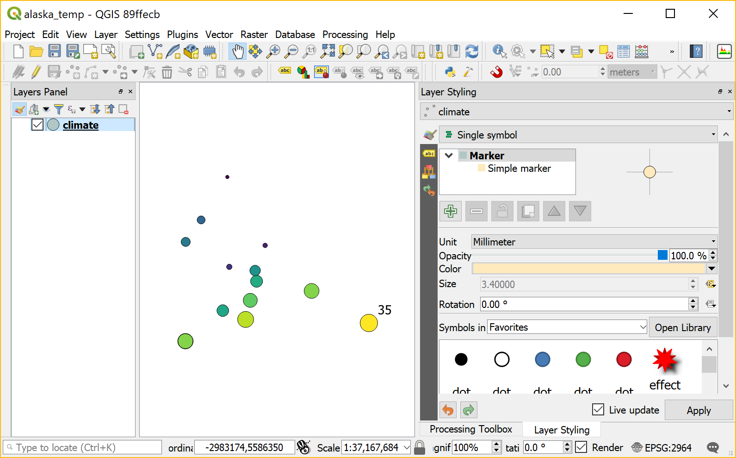
Task: Open the Raster menu
Action: pos(254,35)
